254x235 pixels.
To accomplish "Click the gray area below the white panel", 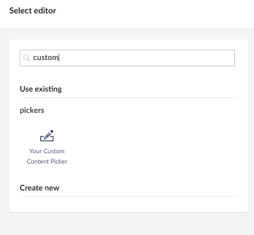I will pyautogui.click(x=127, y=224).
